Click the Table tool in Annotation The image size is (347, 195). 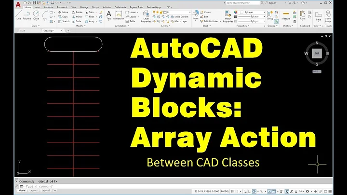point(130,21)
